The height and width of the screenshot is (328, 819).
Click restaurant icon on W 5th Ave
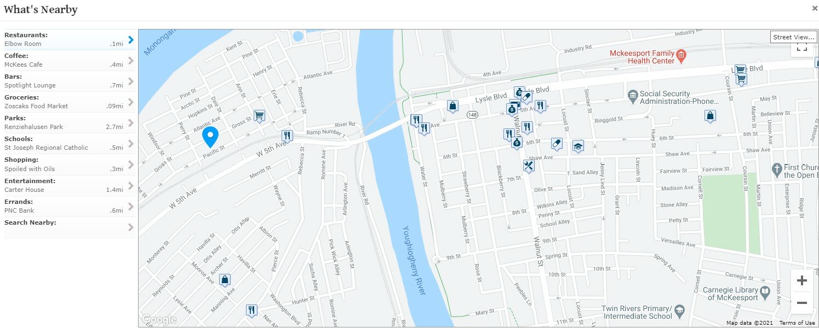point(287,136)
